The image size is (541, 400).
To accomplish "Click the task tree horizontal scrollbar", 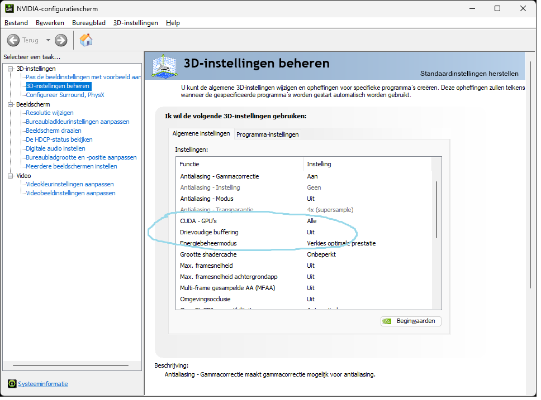I will tap(71, 365).
